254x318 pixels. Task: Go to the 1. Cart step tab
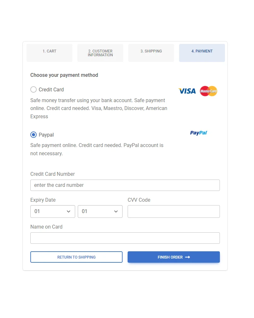coord(50,53)
